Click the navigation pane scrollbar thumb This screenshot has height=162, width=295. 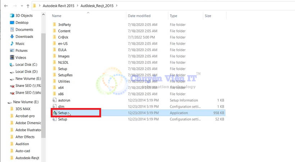coord(44,86)
